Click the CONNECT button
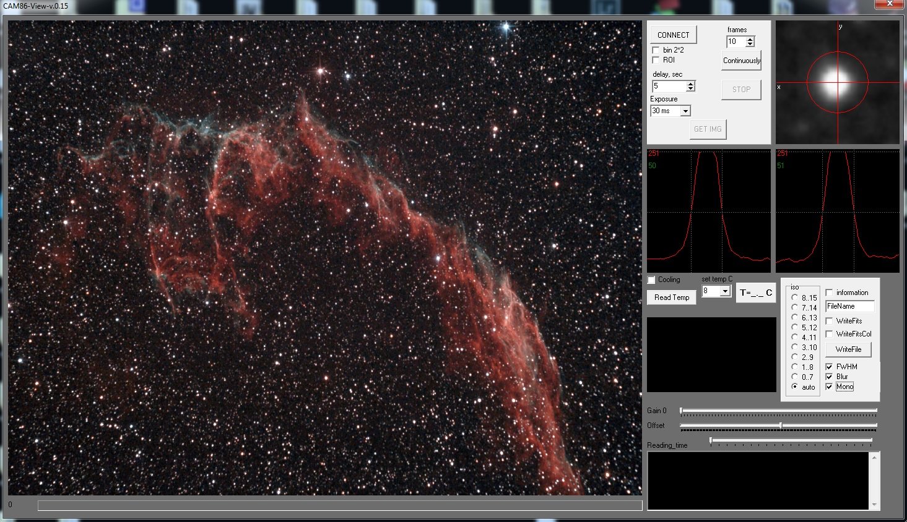The height and width of the screenshot is (522, 907). [x=673, y=35]
